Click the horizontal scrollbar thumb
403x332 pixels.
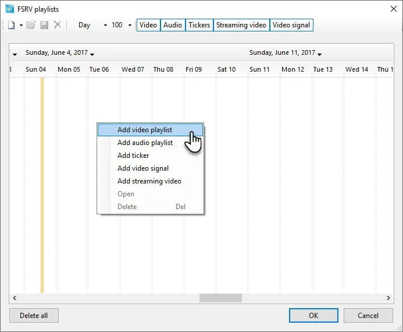point(220,298)
